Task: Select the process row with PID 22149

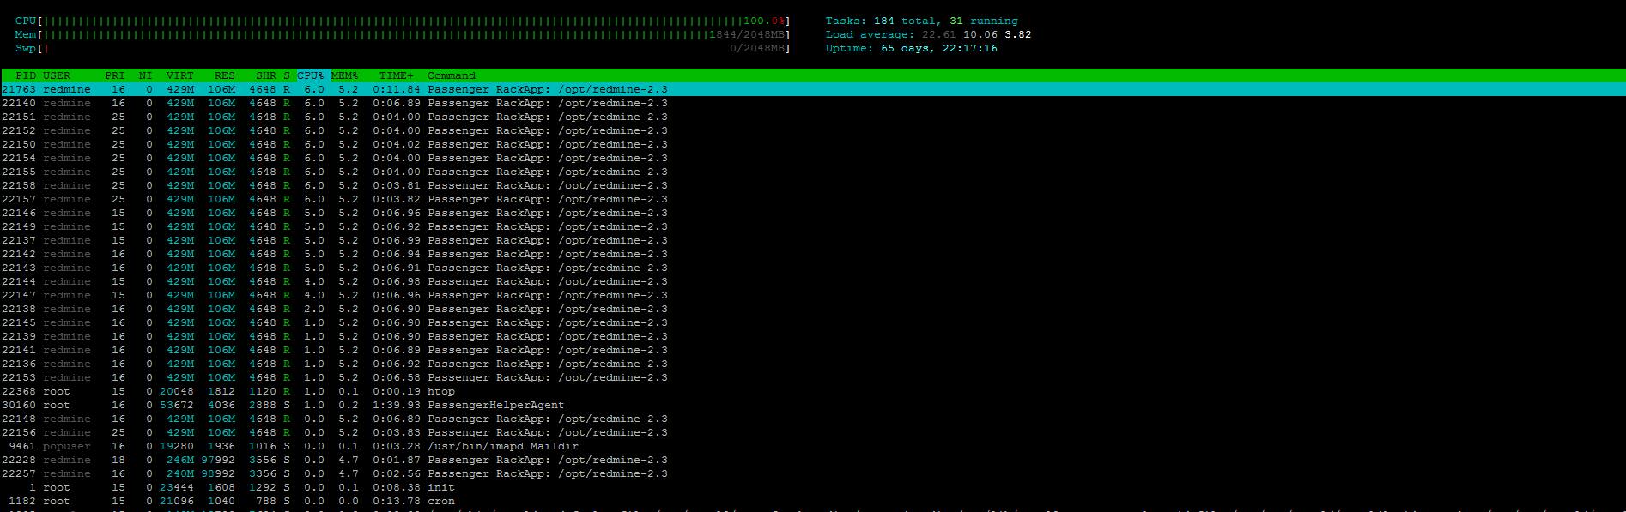Action: click(x=813, y=226)
